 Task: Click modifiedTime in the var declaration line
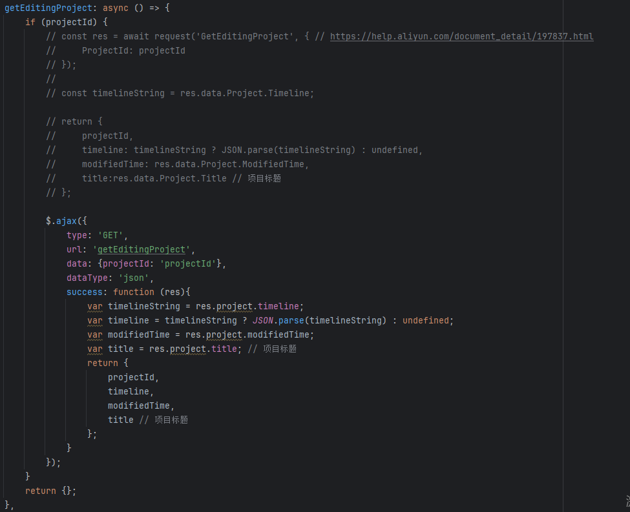click(139, 335)
